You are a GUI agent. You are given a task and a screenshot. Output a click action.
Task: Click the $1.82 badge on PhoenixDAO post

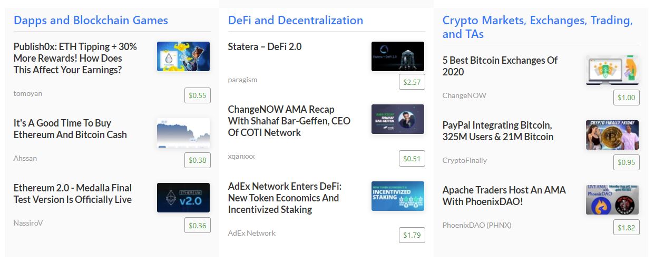coord(627,228)
